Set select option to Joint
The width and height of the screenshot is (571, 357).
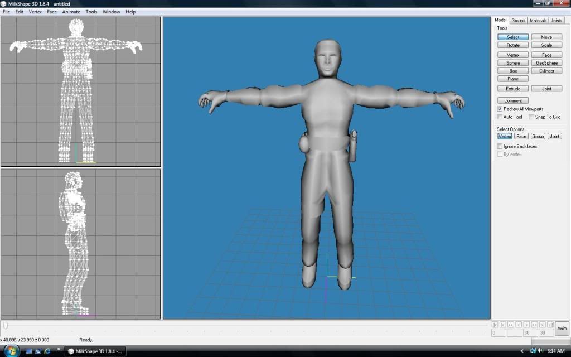[x=555, y=136]
